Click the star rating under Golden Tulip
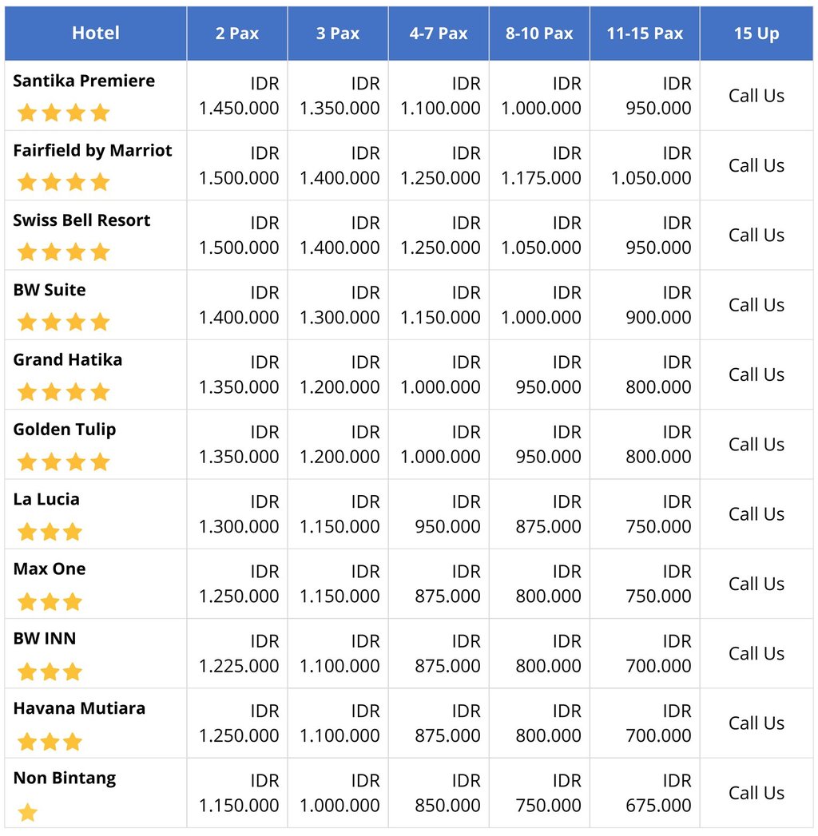 tap(63, 462)
